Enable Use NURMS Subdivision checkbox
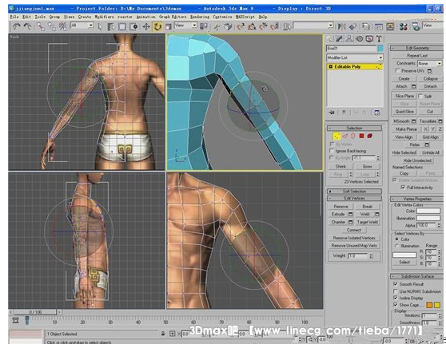The height and width of the screenshot is (344, 446). pyautogui.click(x=395, y=291)
